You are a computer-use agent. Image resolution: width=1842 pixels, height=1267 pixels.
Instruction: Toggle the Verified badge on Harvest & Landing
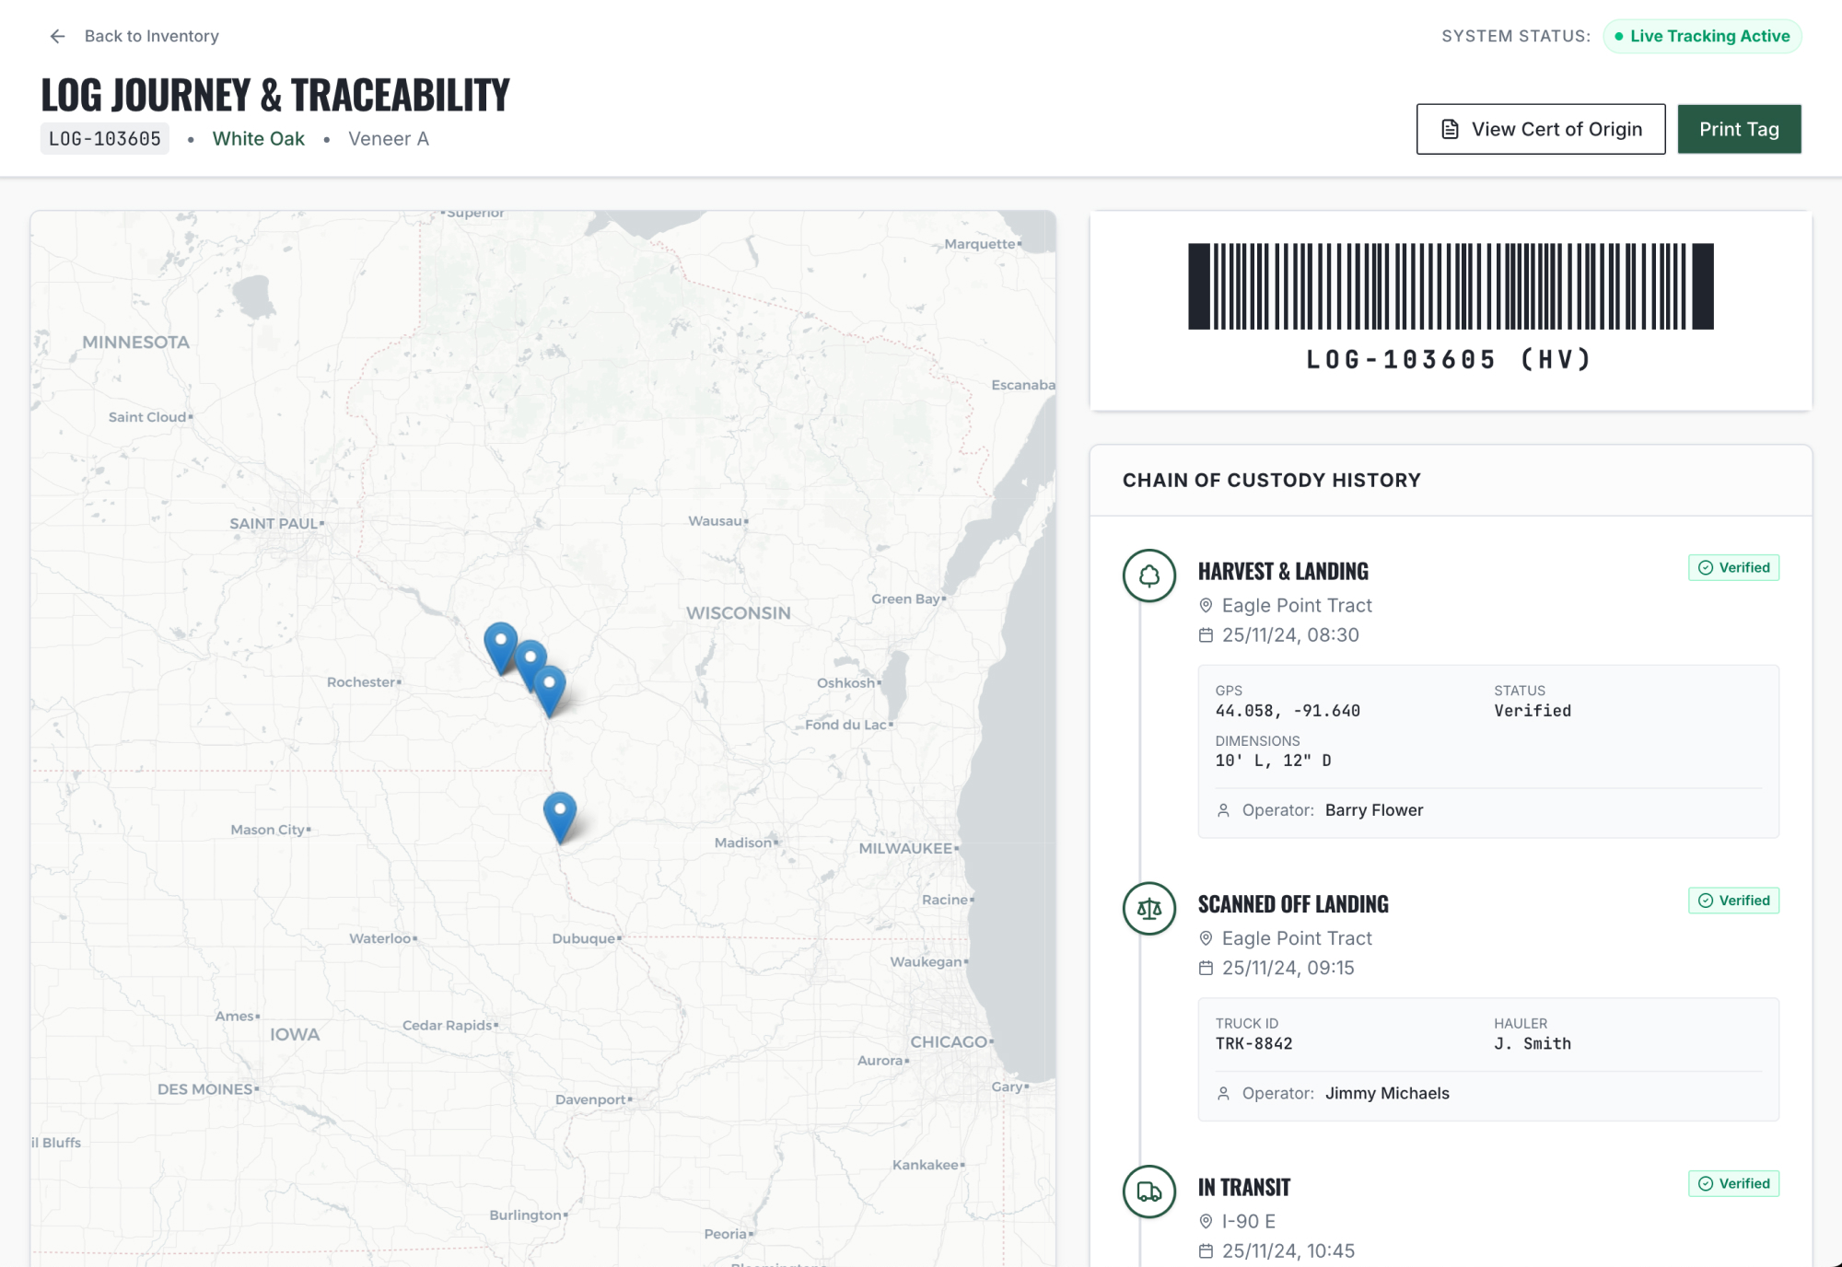[1732, 567]
